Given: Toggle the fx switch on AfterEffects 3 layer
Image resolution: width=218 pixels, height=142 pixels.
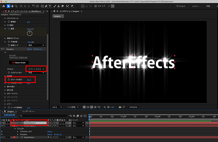Looking at the screenshot, I should tap(55, 123).
